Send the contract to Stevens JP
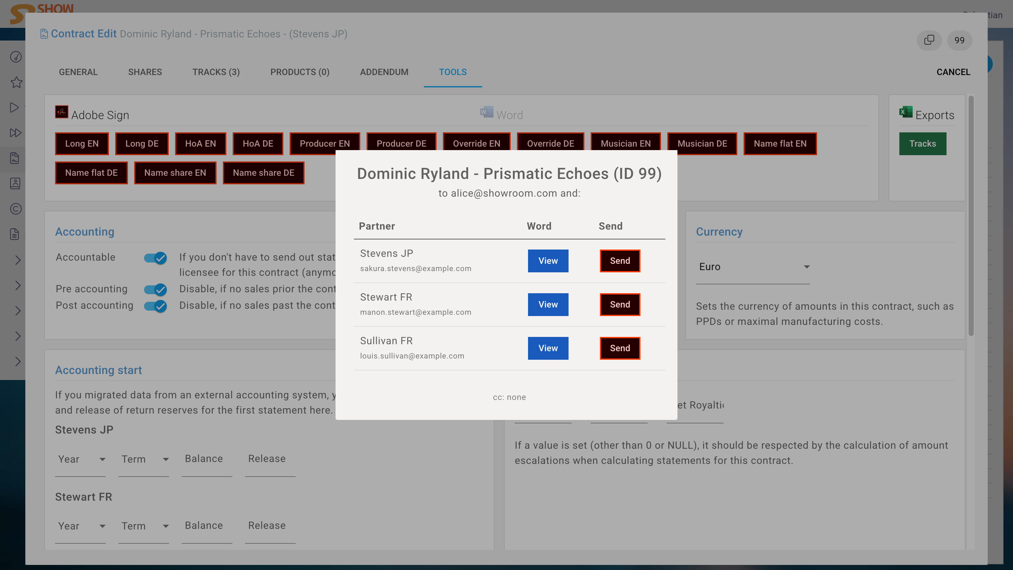The image size is (1013, 570). 620,261
